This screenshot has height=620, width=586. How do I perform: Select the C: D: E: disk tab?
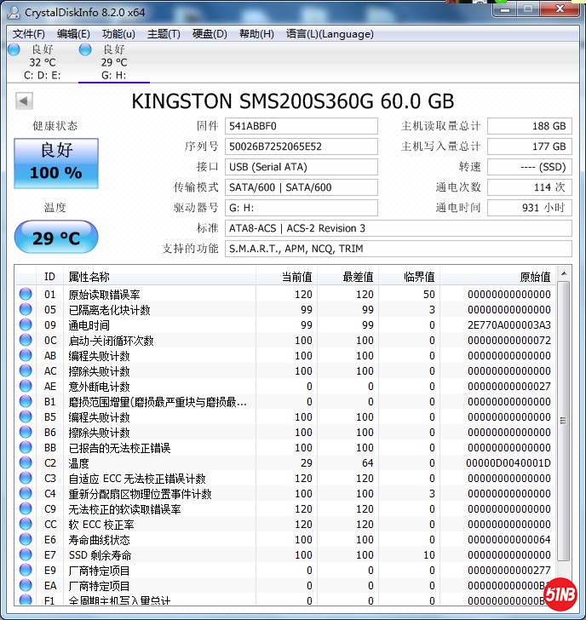coord(43,62)
